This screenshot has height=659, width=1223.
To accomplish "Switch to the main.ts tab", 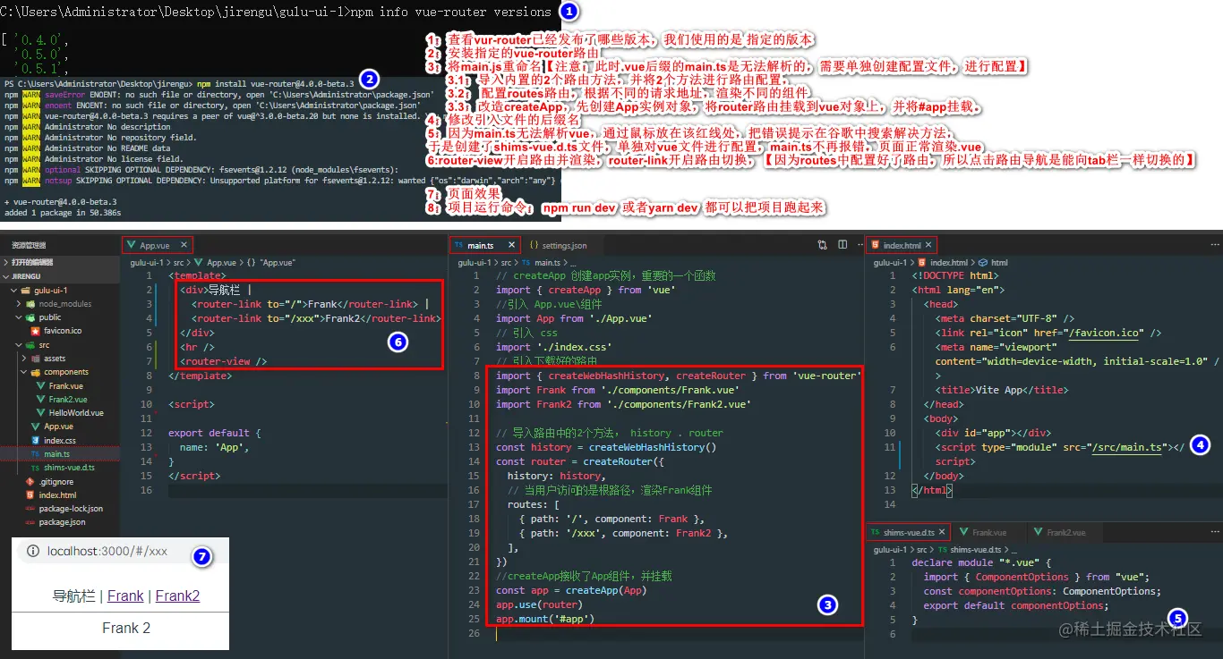I will [484, 245].
